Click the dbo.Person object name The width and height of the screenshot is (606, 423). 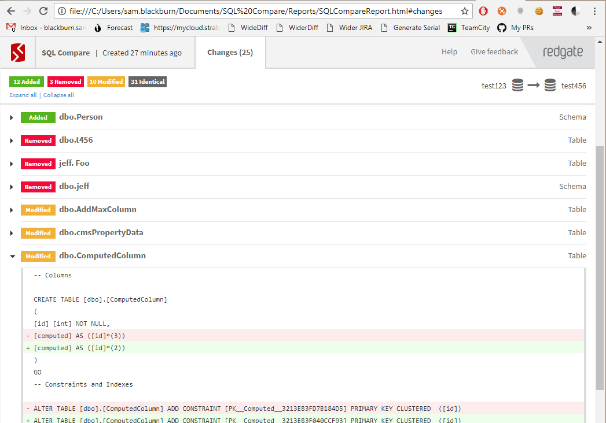pyautogui.click(x=81, y=117)
